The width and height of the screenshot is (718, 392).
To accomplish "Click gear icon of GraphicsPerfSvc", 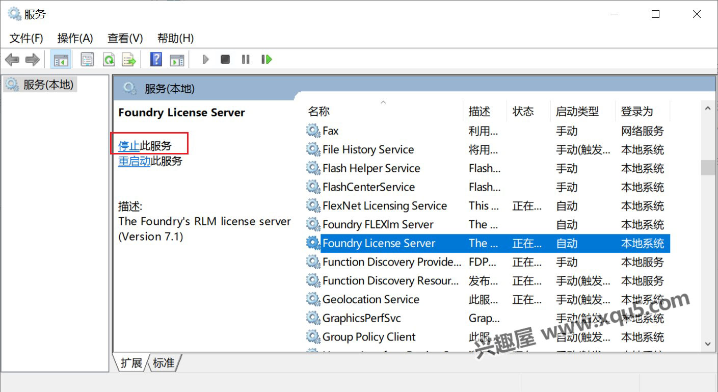I will pos(313,318).
